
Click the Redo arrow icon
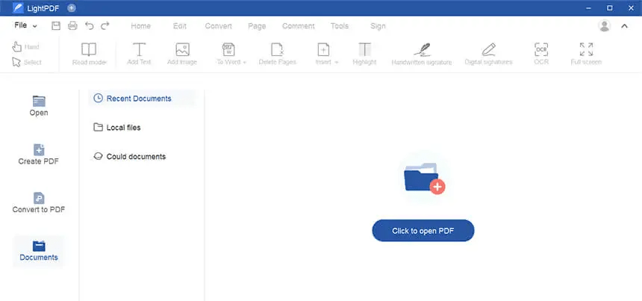(x=105, y=26)
